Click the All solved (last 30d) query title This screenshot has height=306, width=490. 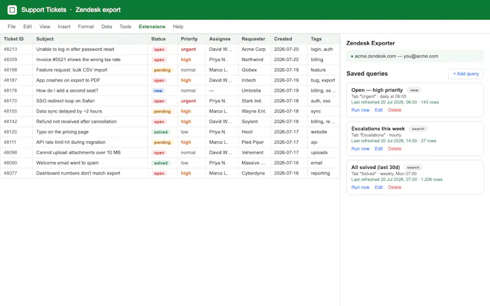tap(375, 167)
